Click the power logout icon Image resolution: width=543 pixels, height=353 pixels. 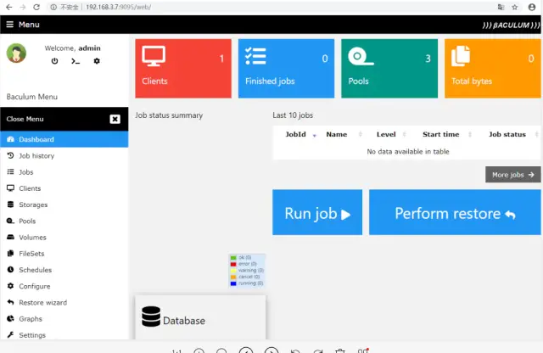[x=54, y=61]
